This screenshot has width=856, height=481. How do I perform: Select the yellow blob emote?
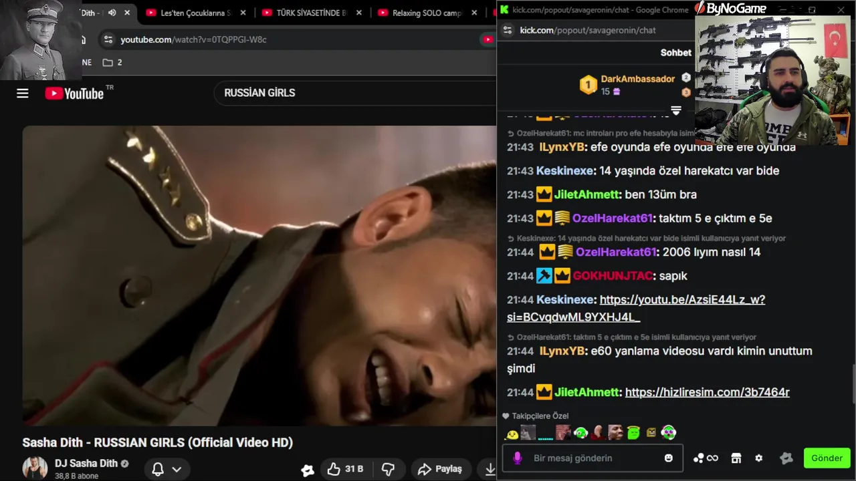point(512,434)
